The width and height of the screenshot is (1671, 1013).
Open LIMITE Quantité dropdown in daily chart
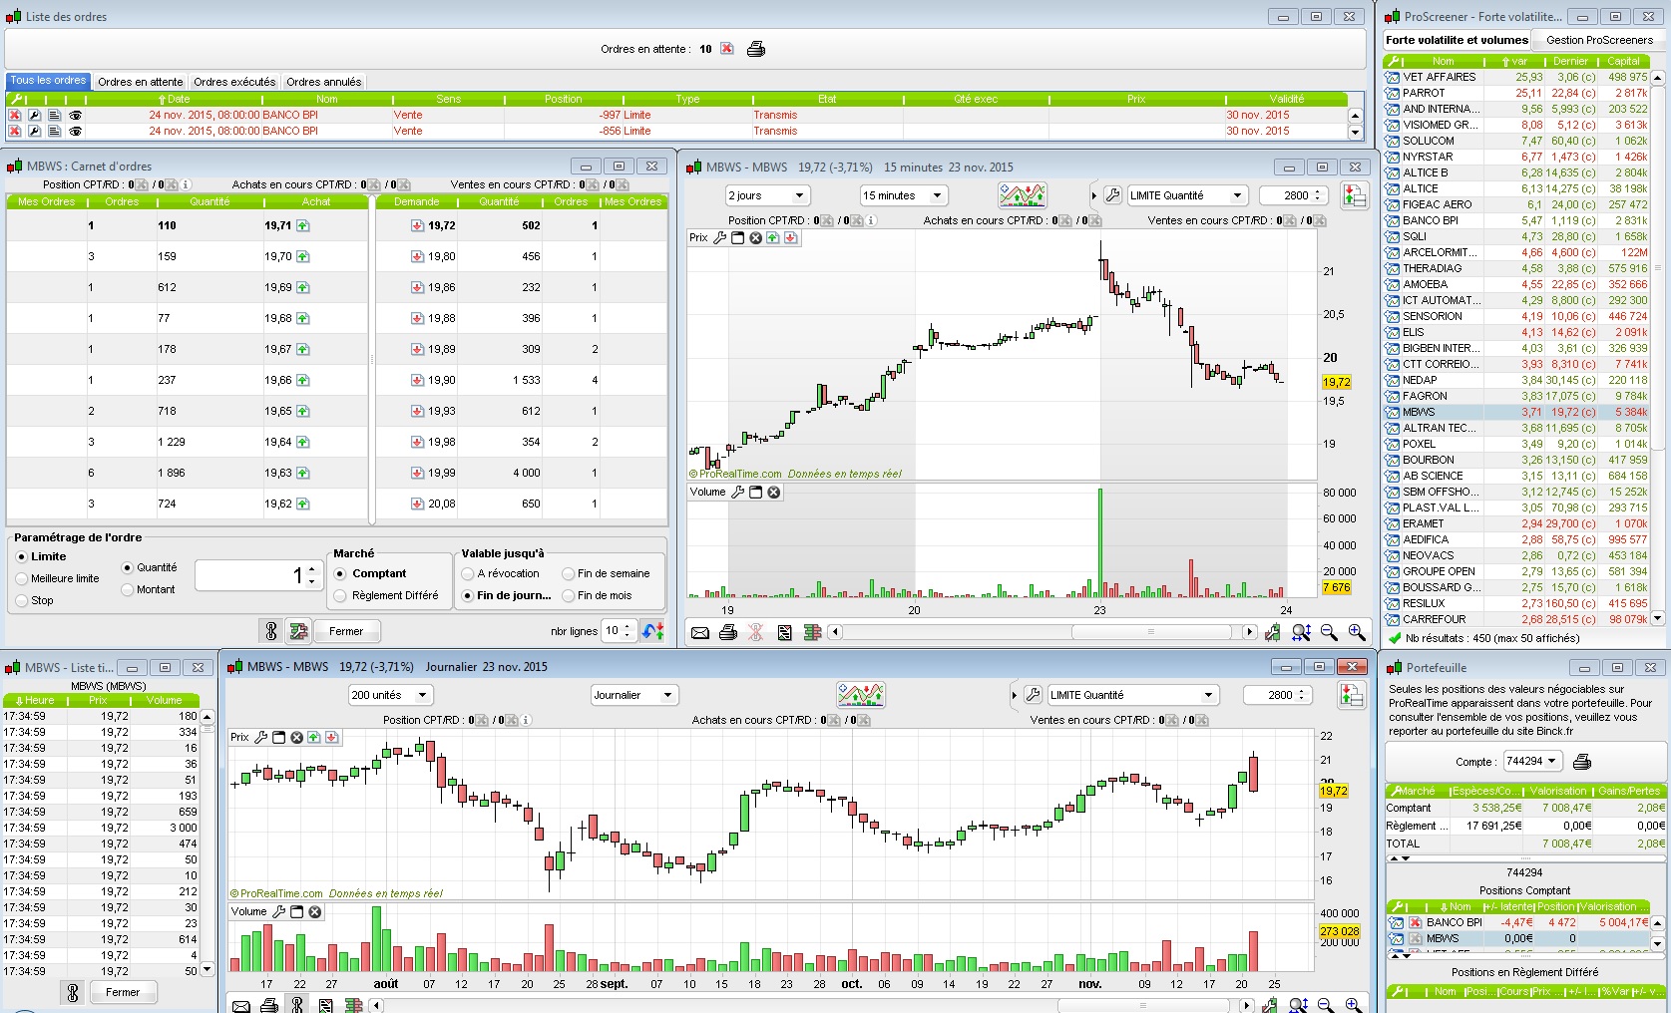pos(1133,695)
